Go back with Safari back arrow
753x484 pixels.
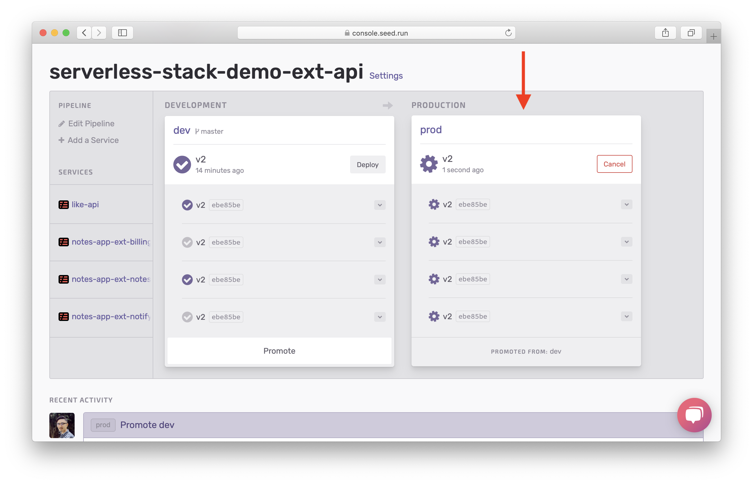pos(84,33)
